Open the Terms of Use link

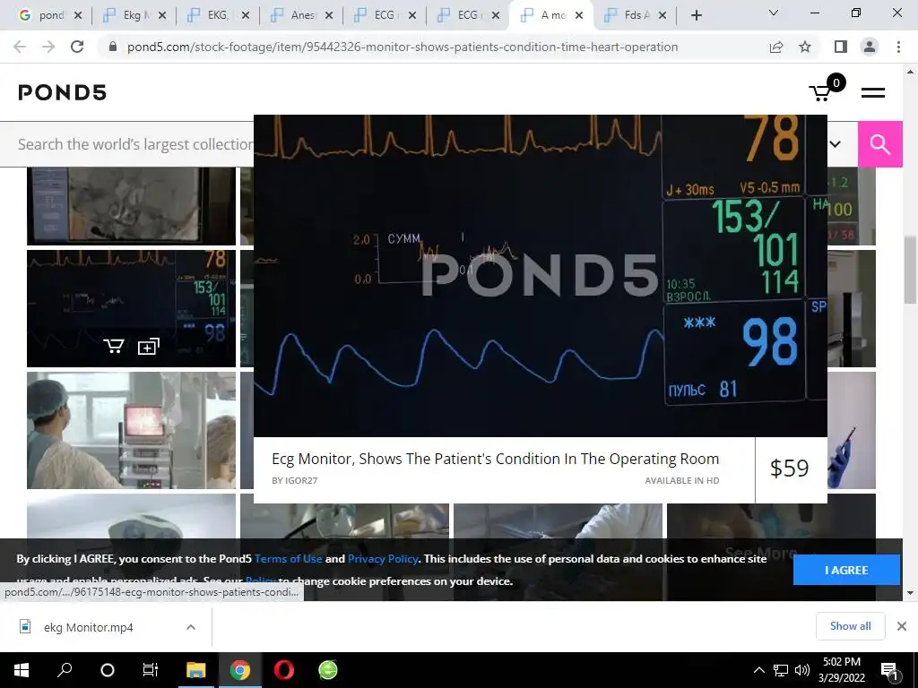pyautogui.click(x=288, y=559)
